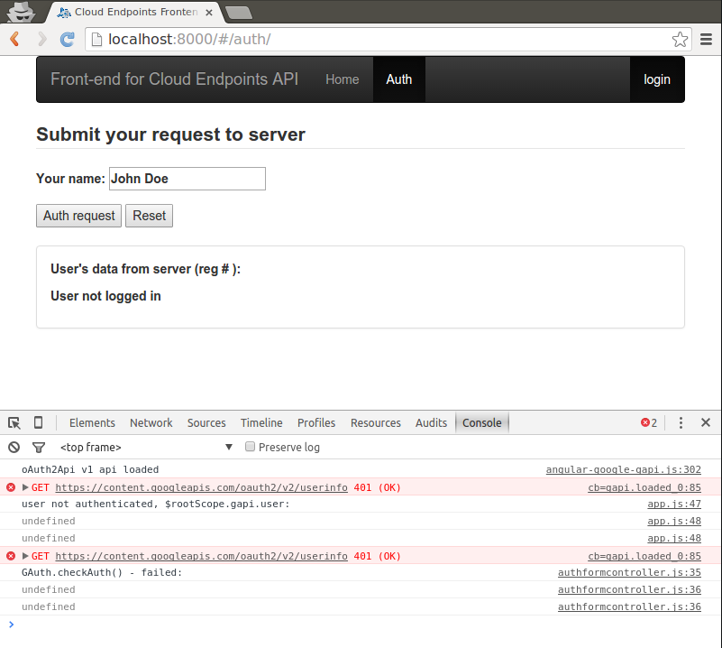
Task: Select the Profiles tab
Action: point(316,422)
